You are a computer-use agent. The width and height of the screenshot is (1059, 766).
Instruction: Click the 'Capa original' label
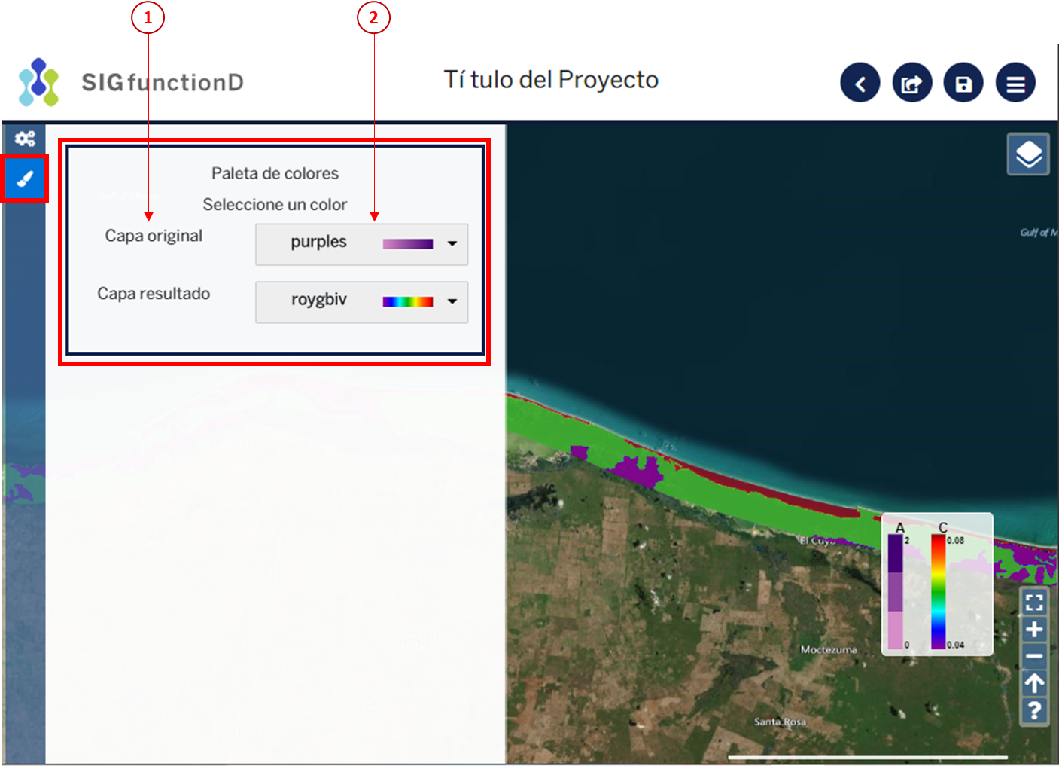click(x=154, y=236)
